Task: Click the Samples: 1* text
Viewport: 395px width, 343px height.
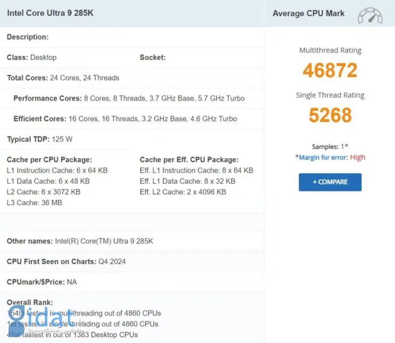Action: click(330, 146)
